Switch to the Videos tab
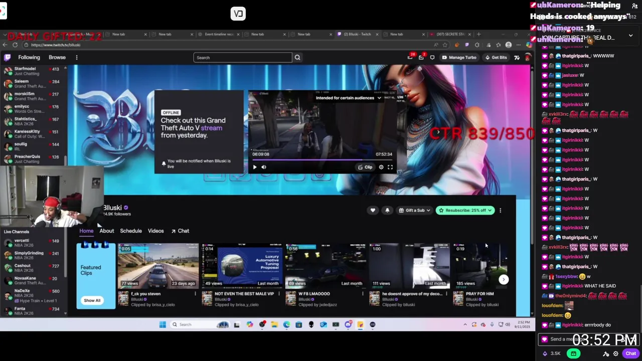 point(155,231)
